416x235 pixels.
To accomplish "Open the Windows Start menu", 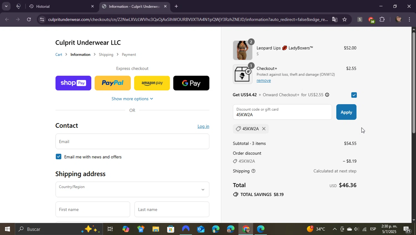I will click(x=7, y=229).
